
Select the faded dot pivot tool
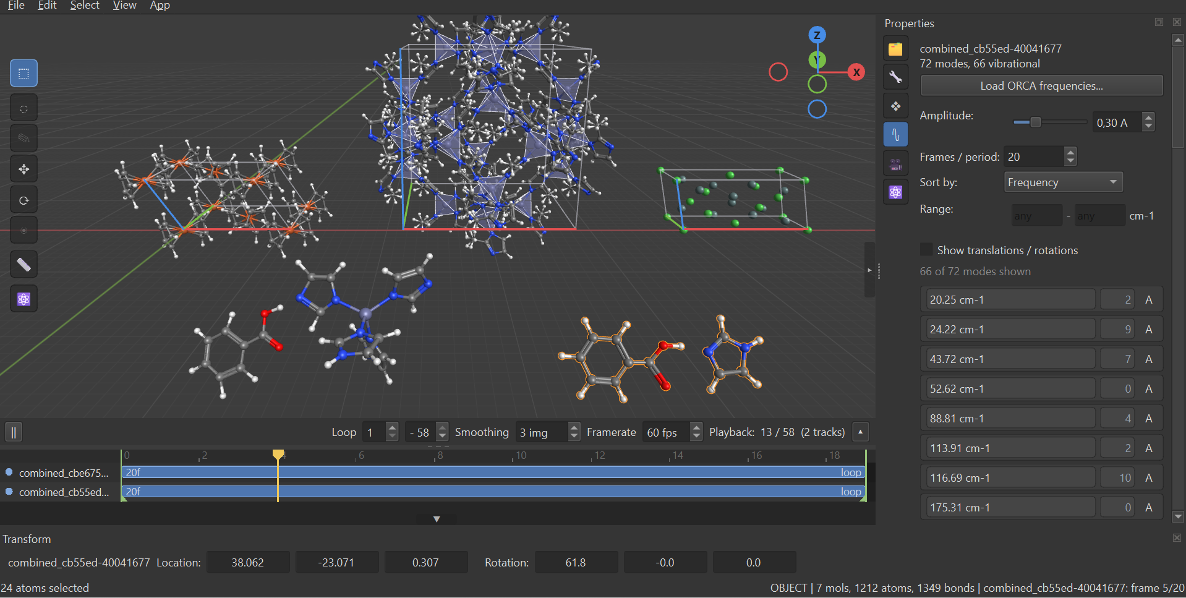coord(23,230)
